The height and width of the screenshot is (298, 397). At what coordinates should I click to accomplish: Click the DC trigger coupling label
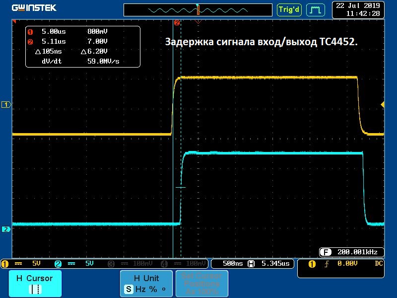[379, 264]
